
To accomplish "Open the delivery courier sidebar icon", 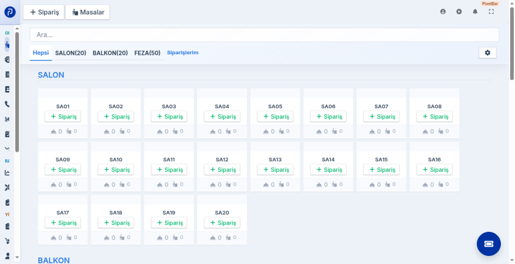I will pos(7,119).
